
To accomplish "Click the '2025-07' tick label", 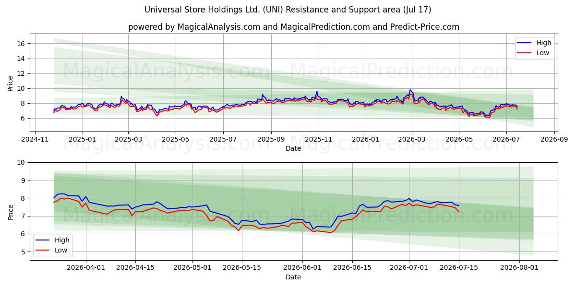I will click(x=223, y=139).
